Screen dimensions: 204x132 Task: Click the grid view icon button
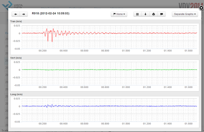137,14
